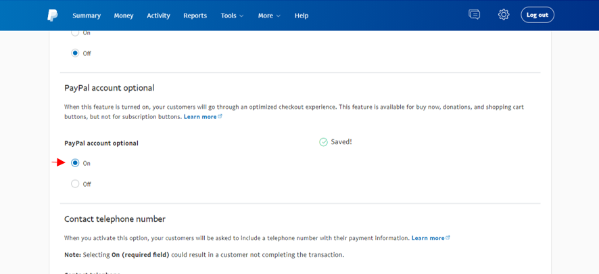The width and height of the screenshot is (599, 274).
Task: Click the PayPal account optional section heading
Action: pos(109,88)
